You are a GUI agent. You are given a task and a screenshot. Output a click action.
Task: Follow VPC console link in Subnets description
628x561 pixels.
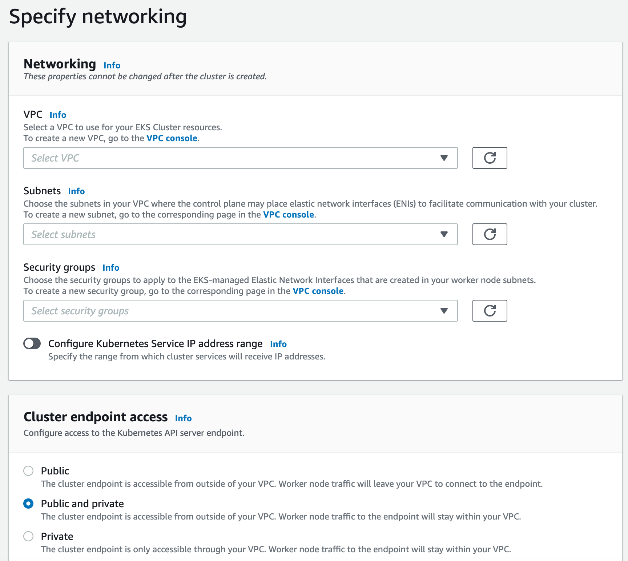[x=289, y=215]
